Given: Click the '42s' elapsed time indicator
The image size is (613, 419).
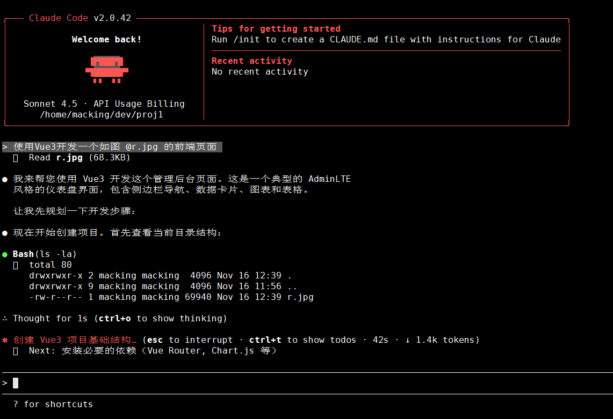Looking at the screenshot, I should 380,340.
